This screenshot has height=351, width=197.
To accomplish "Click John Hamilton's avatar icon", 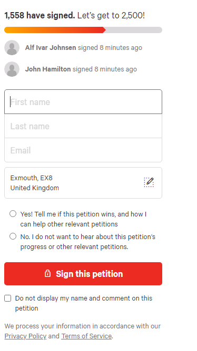I will 12,69.
